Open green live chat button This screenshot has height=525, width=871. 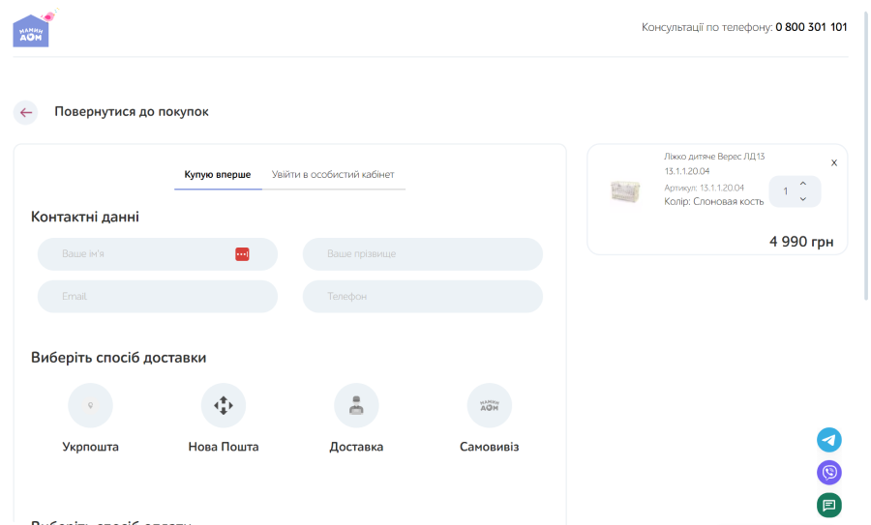(828, 505)
